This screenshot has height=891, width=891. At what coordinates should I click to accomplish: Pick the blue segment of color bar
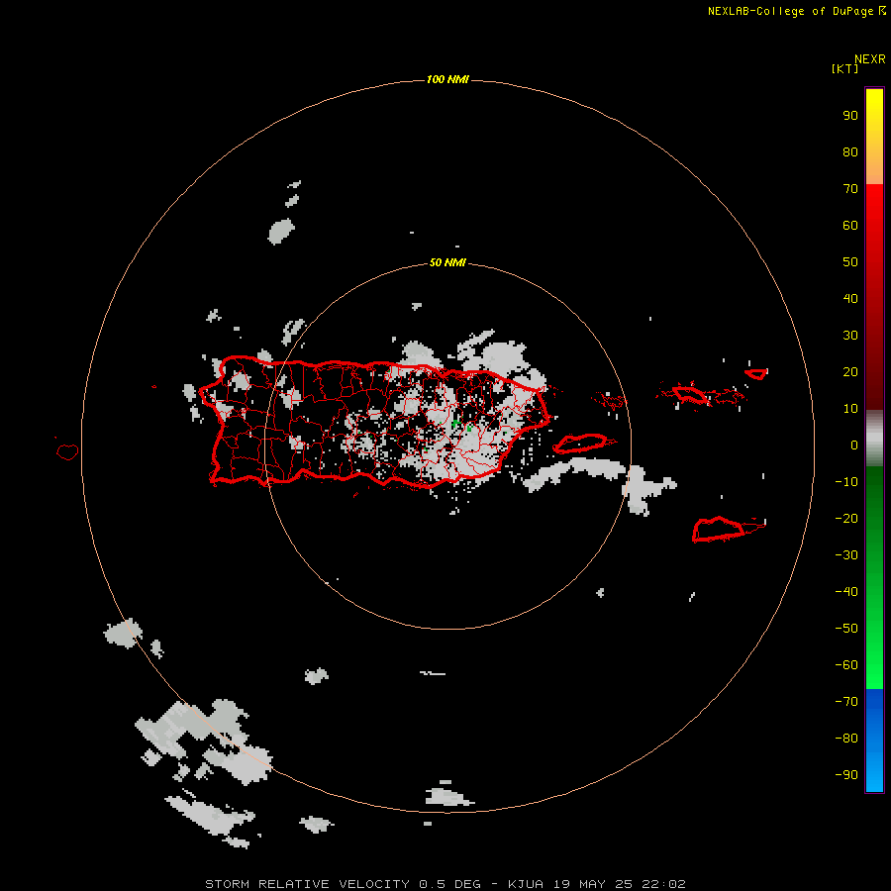[x=874, y=741]
